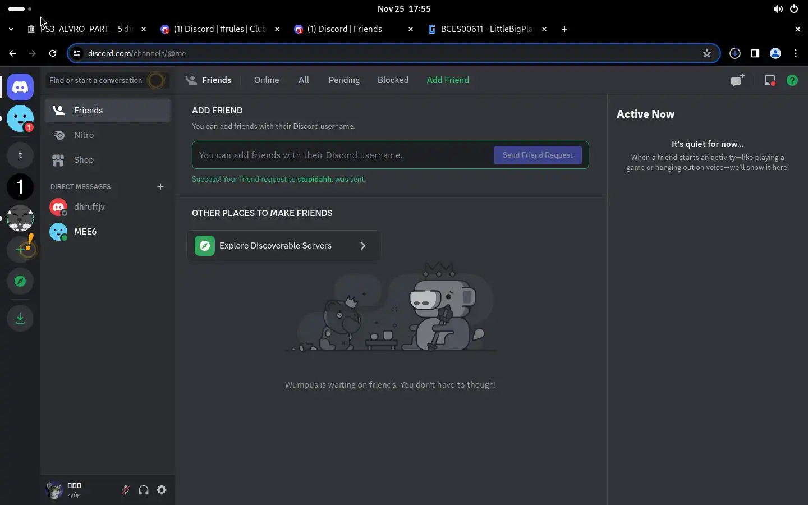Open Activities overview pill in top bar
The width and height of the screenshot is (808, 505).
tap(20, 9)
